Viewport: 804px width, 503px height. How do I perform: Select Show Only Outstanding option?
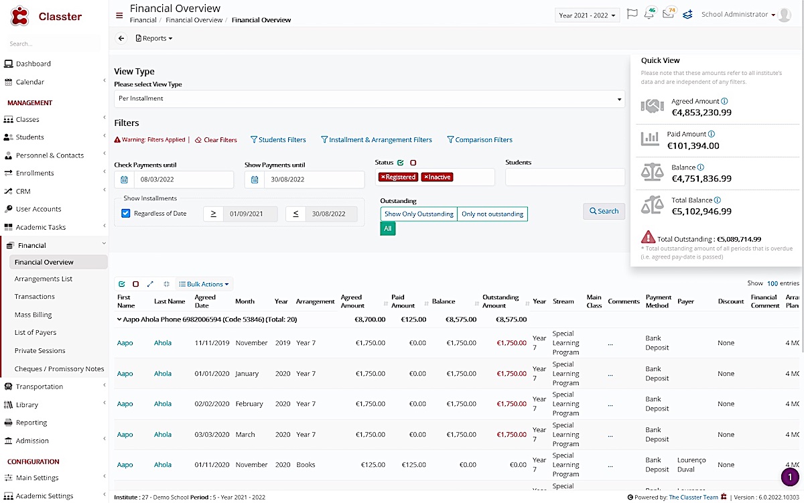(x=419, y=214)
